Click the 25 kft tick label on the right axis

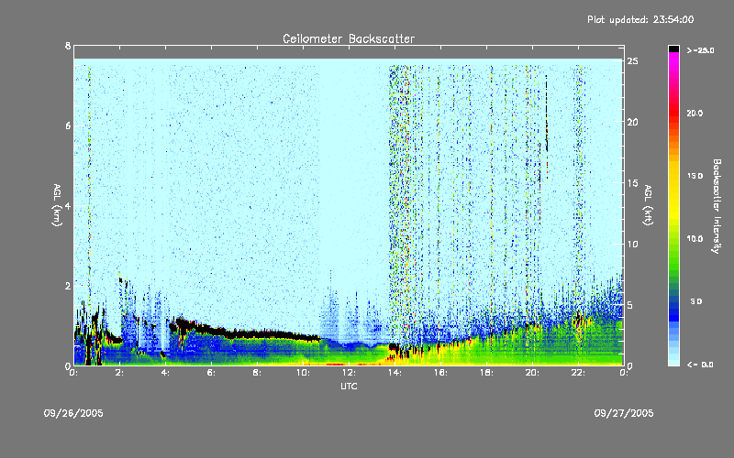click(x=633, y=61)
